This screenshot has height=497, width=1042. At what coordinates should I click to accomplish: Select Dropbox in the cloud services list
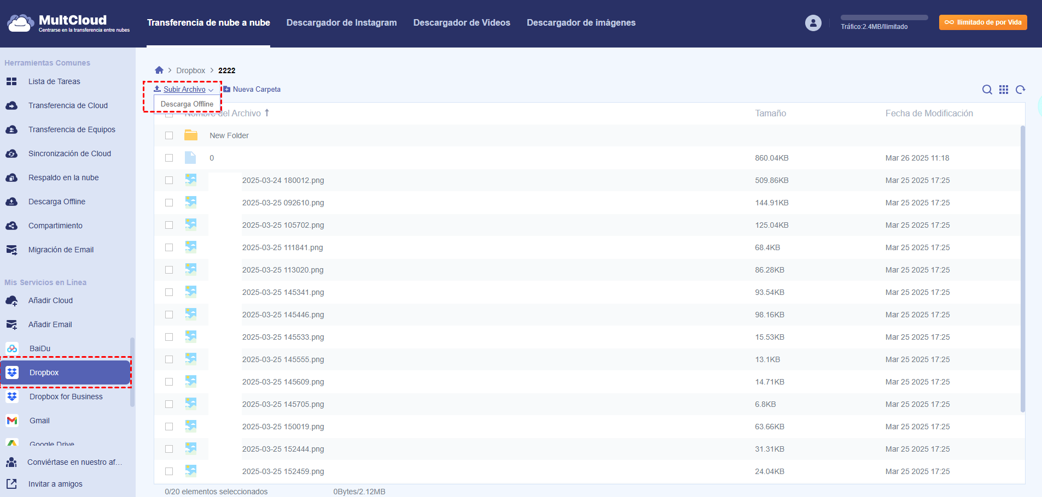65,372
